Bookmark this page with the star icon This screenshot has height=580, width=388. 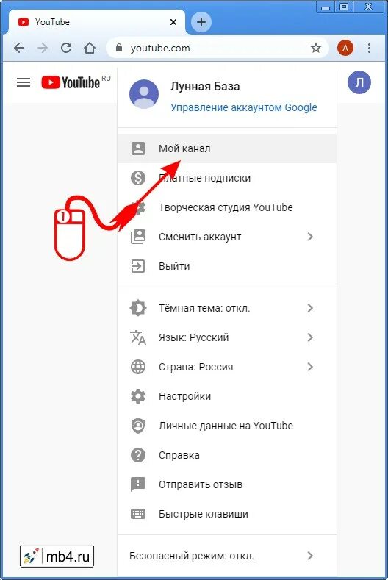315,48
